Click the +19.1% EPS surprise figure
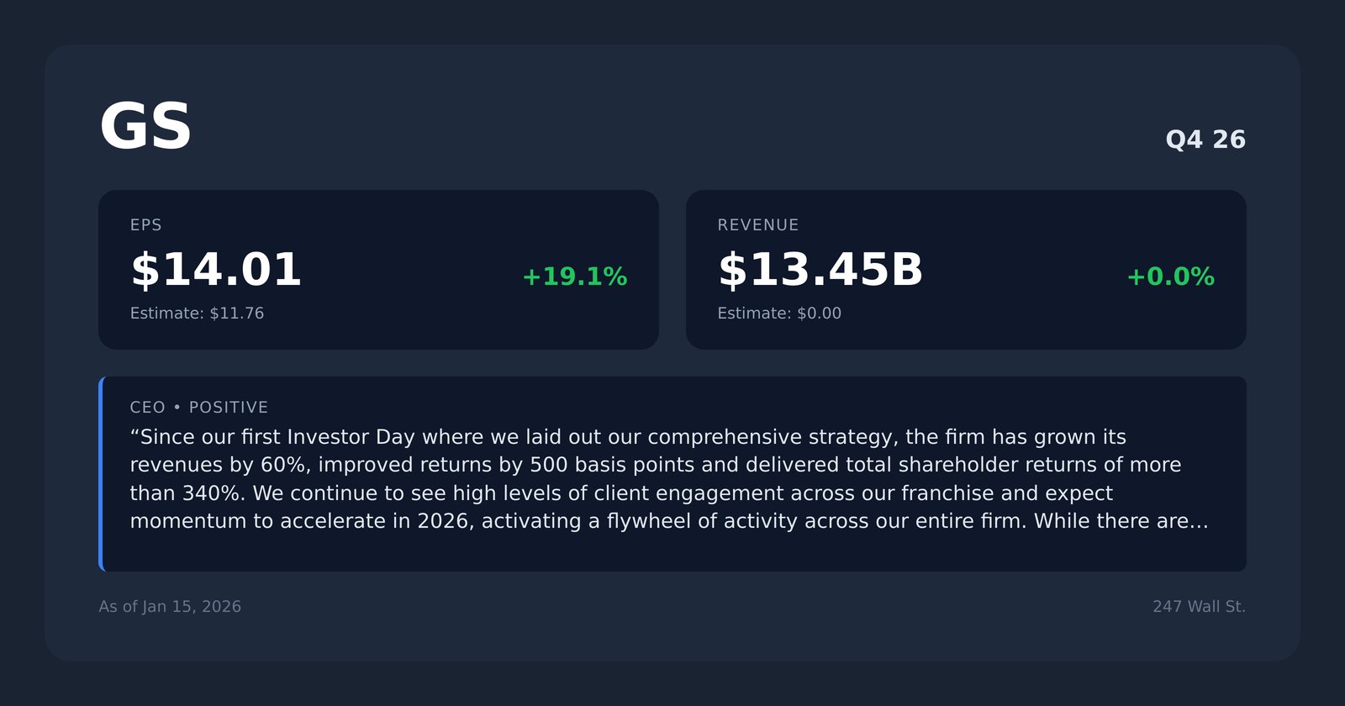 [x=574, y=277]
